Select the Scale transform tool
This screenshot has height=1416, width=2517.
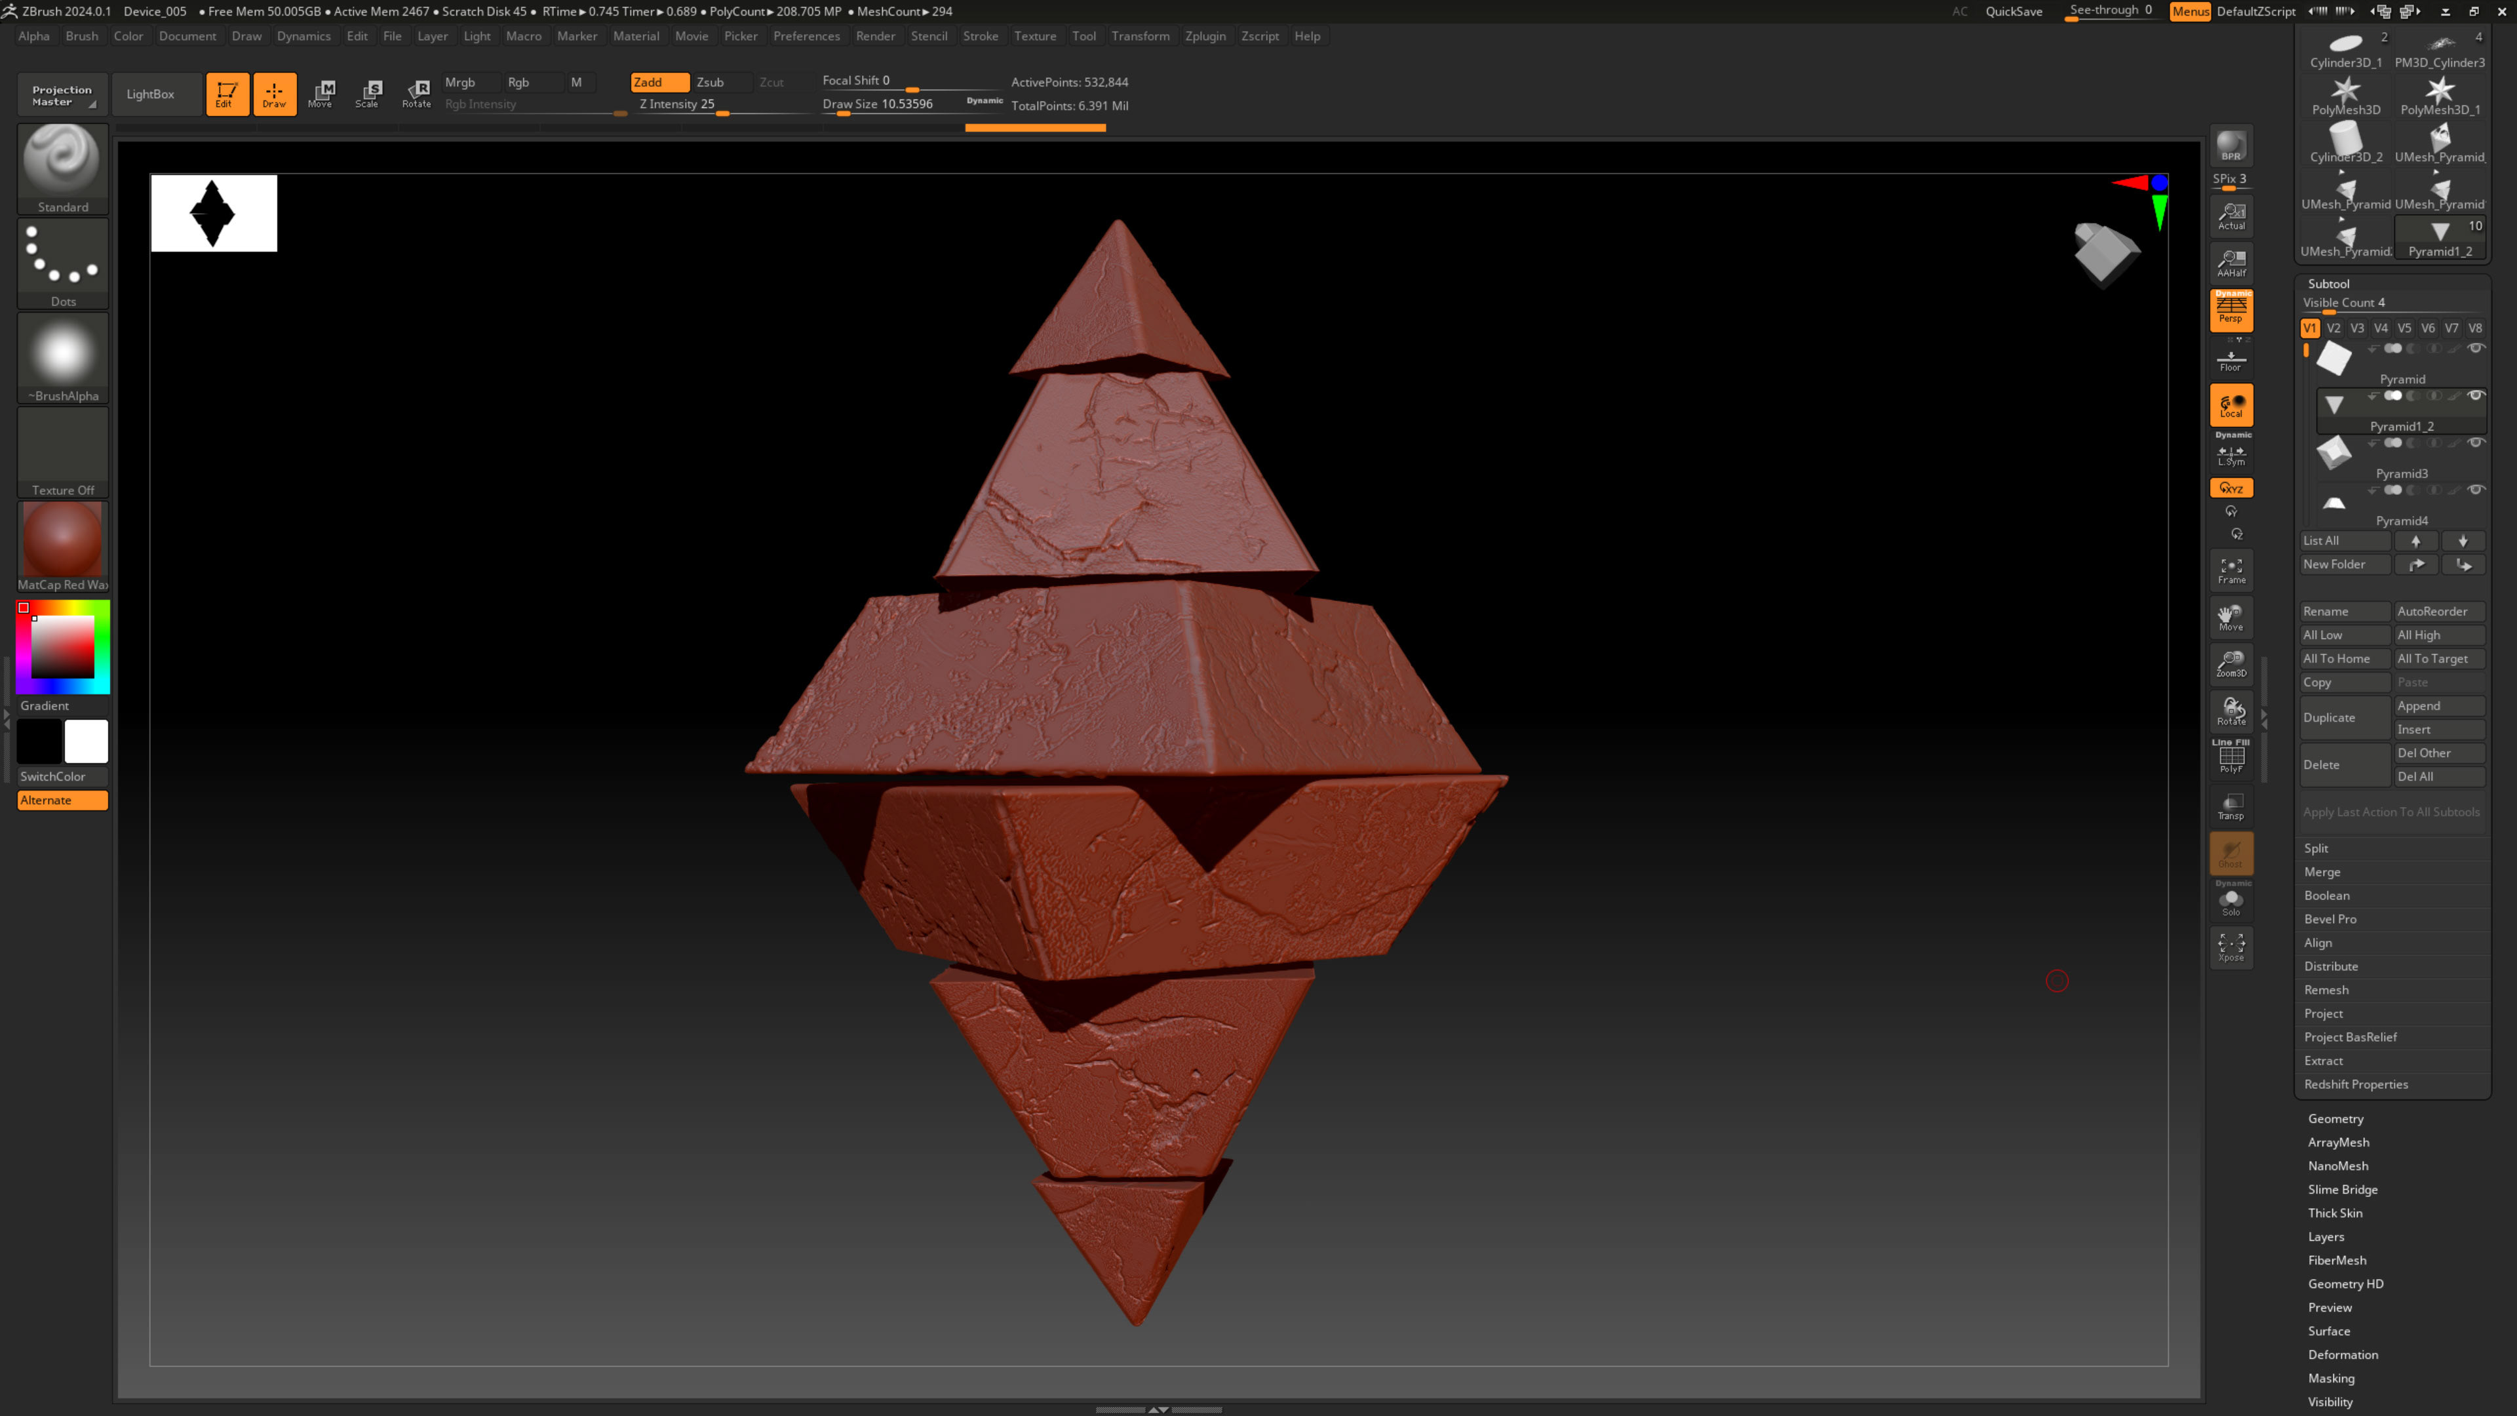[x=367, y=94]
